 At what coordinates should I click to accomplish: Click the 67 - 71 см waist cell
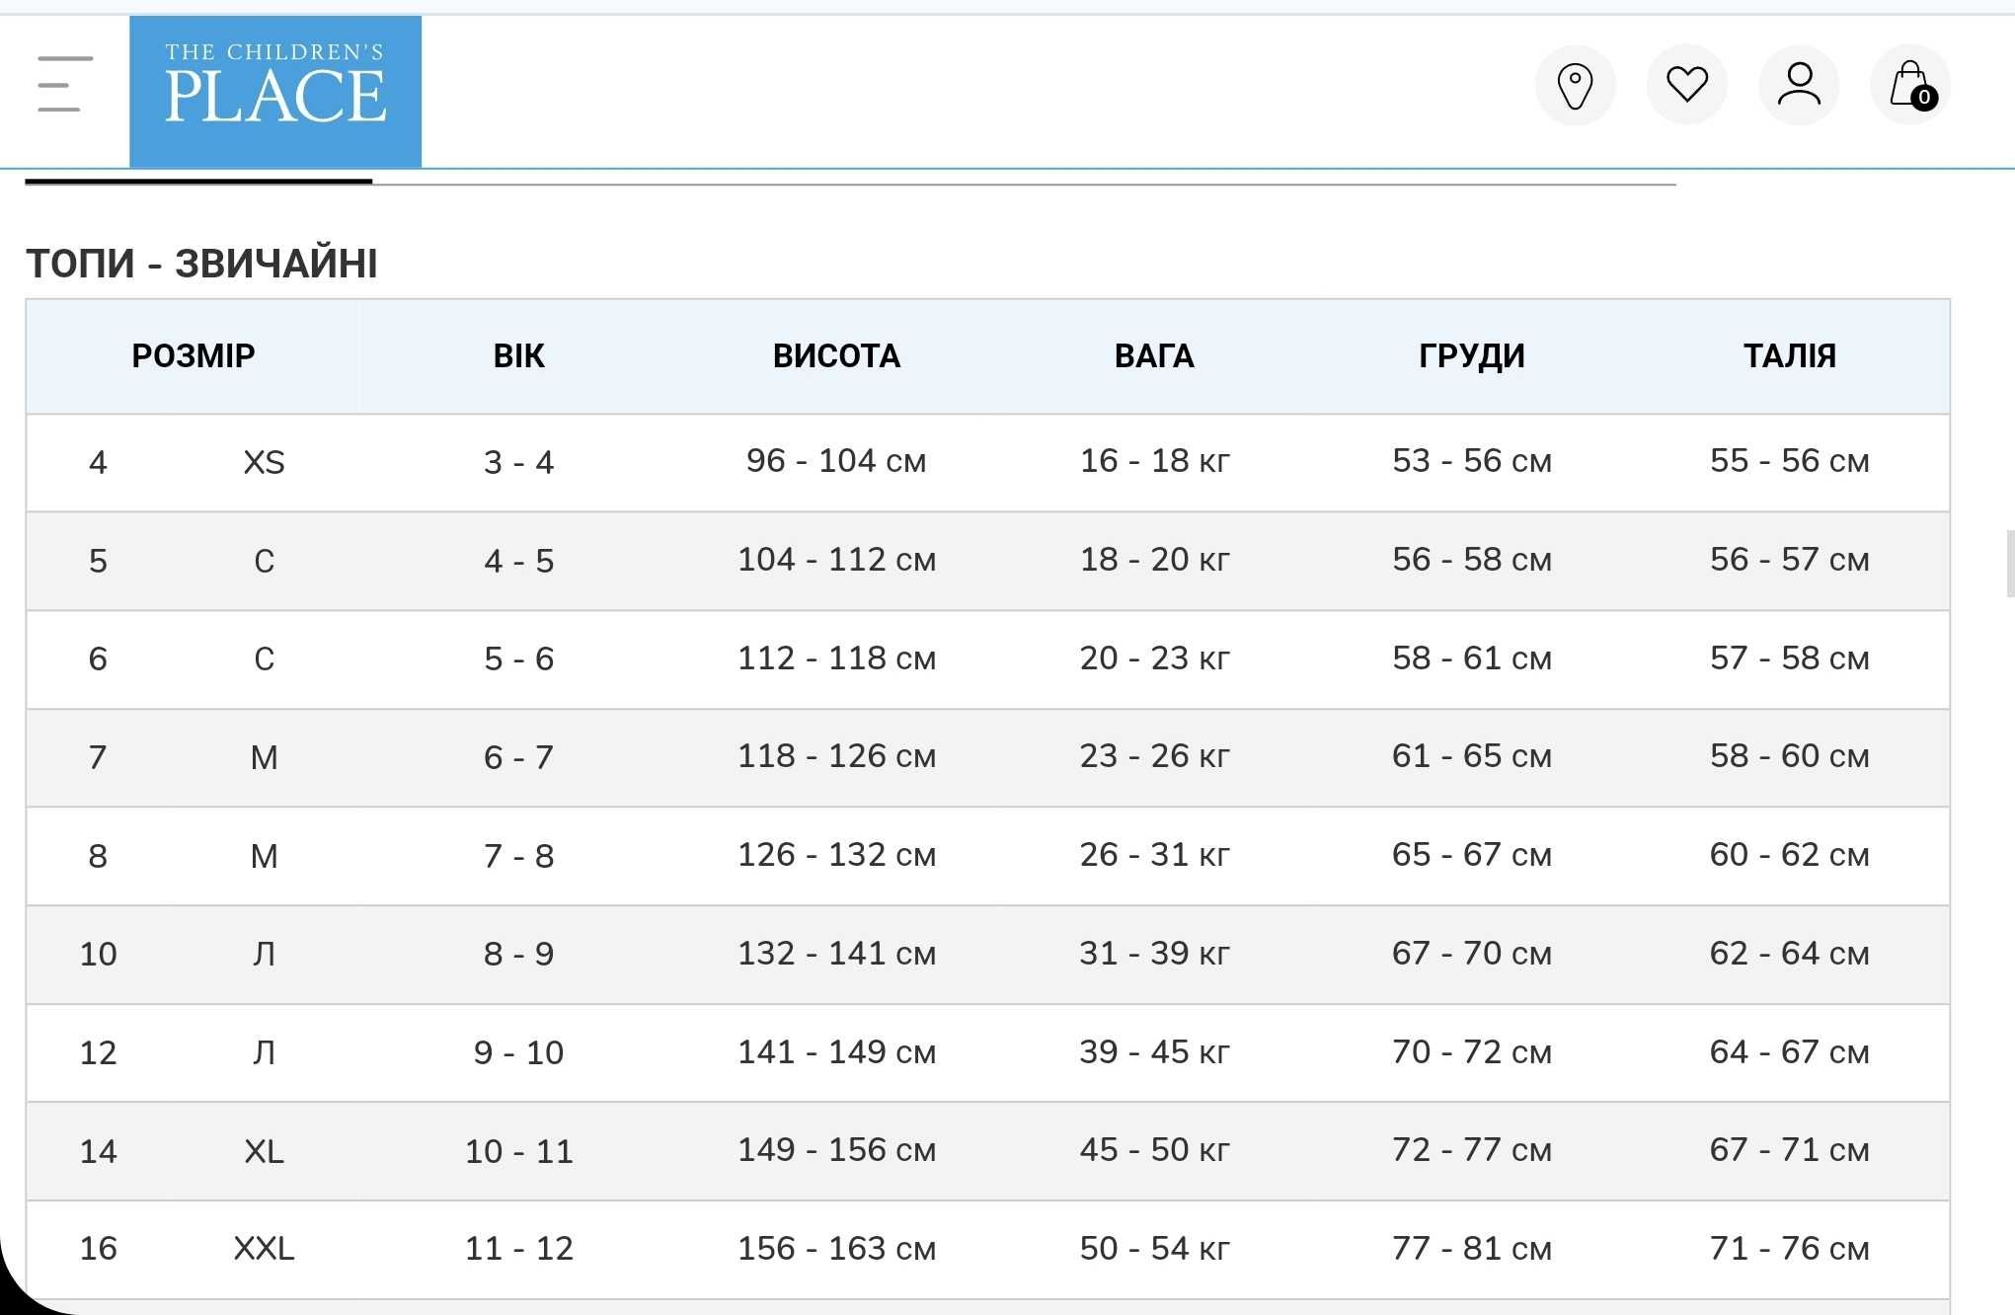click(1790, 1149)
